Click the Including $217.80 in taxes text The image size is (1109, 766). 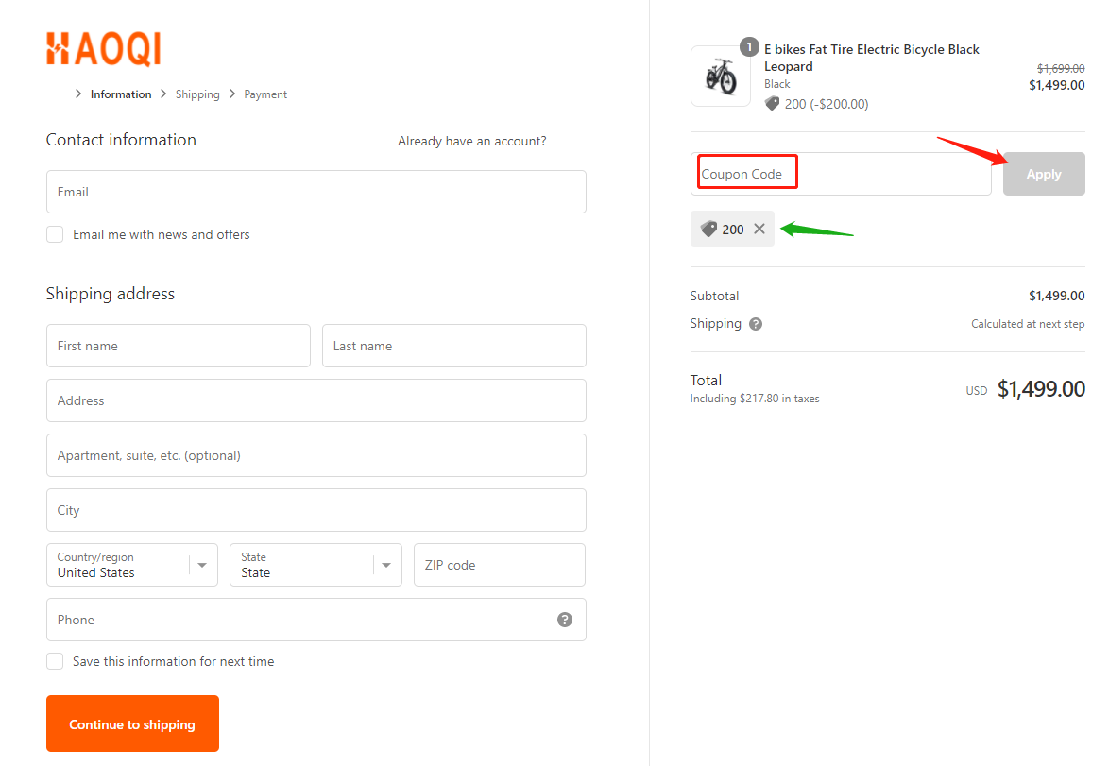coord(755,399)
